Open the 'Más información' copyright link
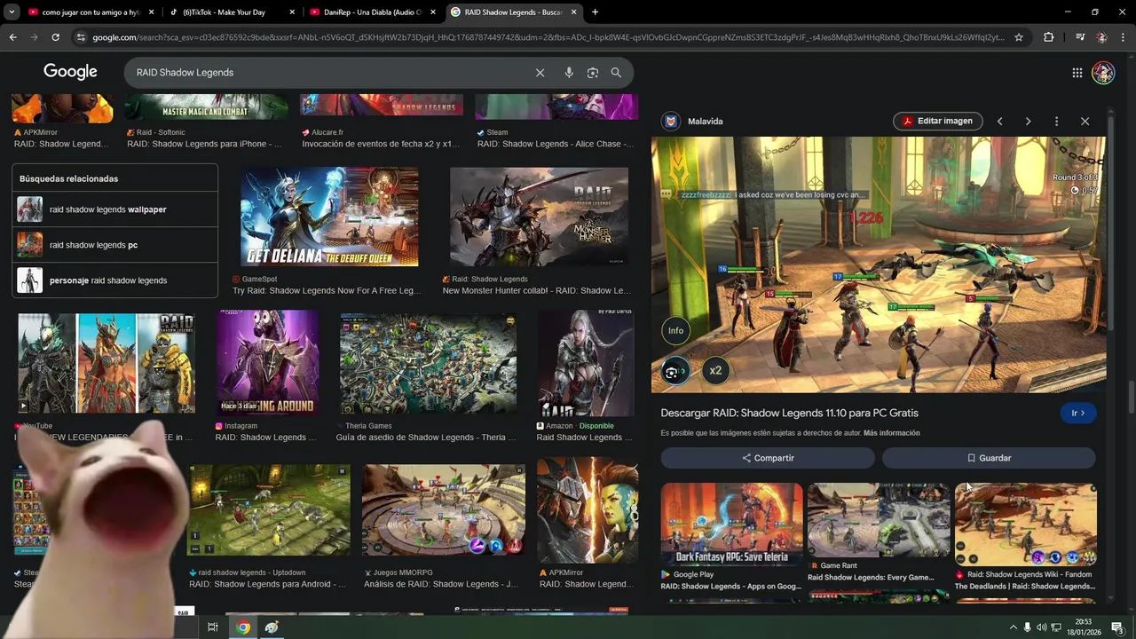 (891, 433)
